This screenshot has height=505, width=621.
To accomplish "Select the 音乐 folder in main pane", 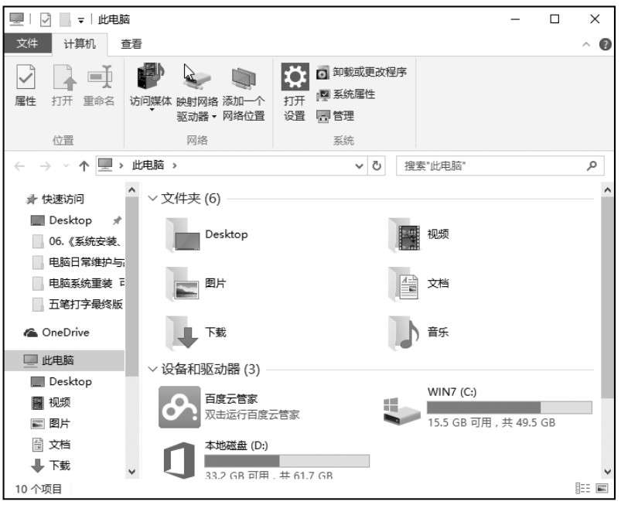I will [419, 333].
